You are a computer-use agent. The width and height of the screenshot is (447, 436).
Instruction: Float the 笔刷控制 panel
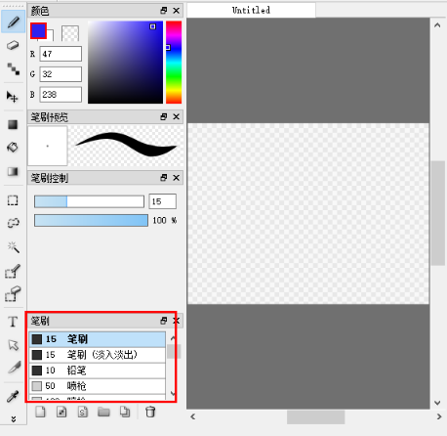164,178
